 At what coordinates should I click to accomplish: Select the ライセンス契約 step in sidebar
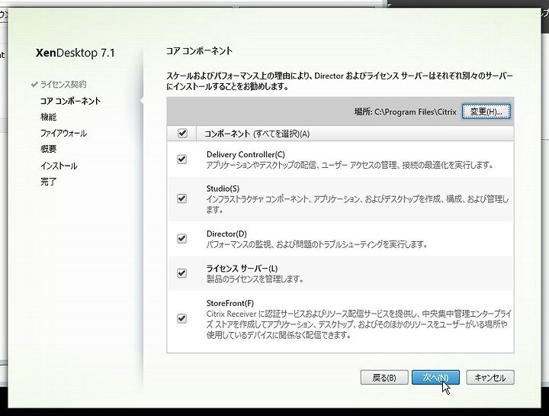coord(63,85)
